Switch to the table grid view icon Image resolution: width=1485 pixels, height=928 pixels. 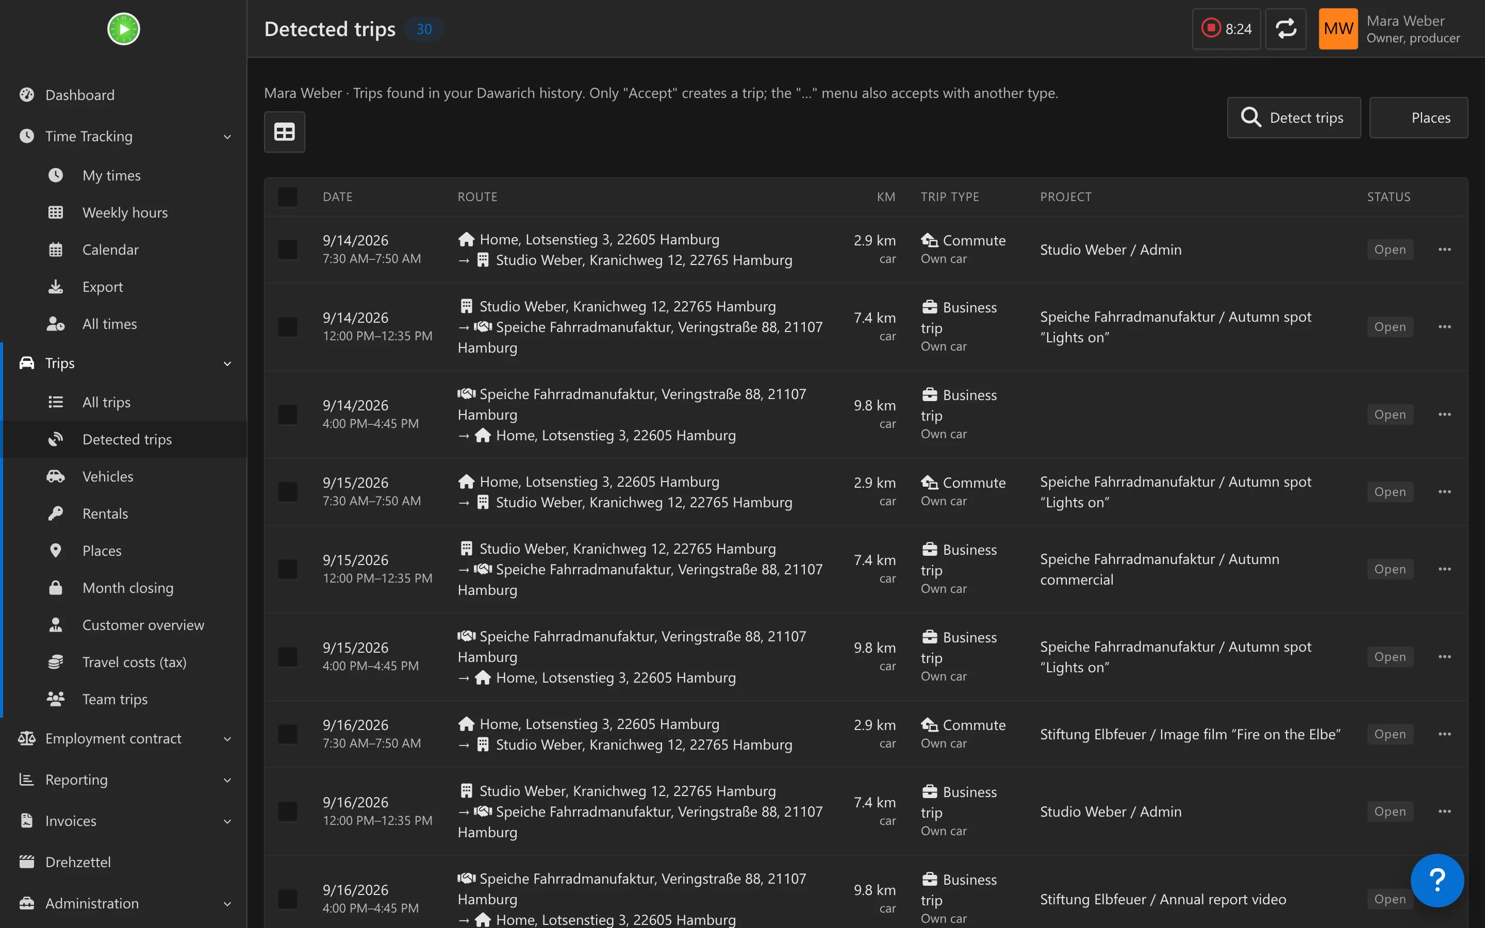[284, 132]
